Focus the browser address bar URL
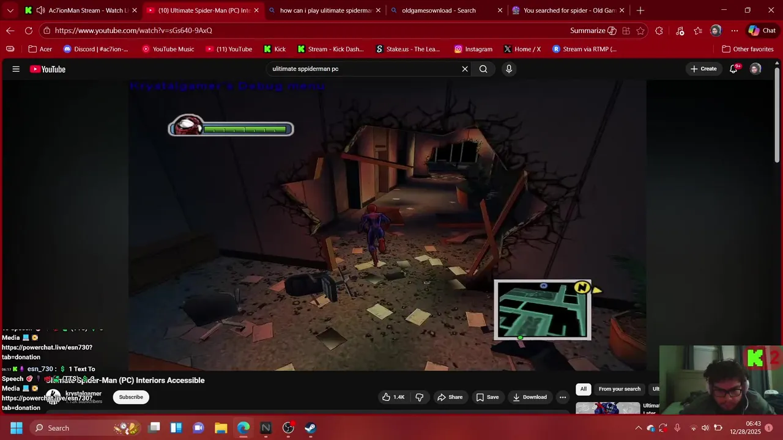Viewport: 783px width, 440px height. (133, 31)
